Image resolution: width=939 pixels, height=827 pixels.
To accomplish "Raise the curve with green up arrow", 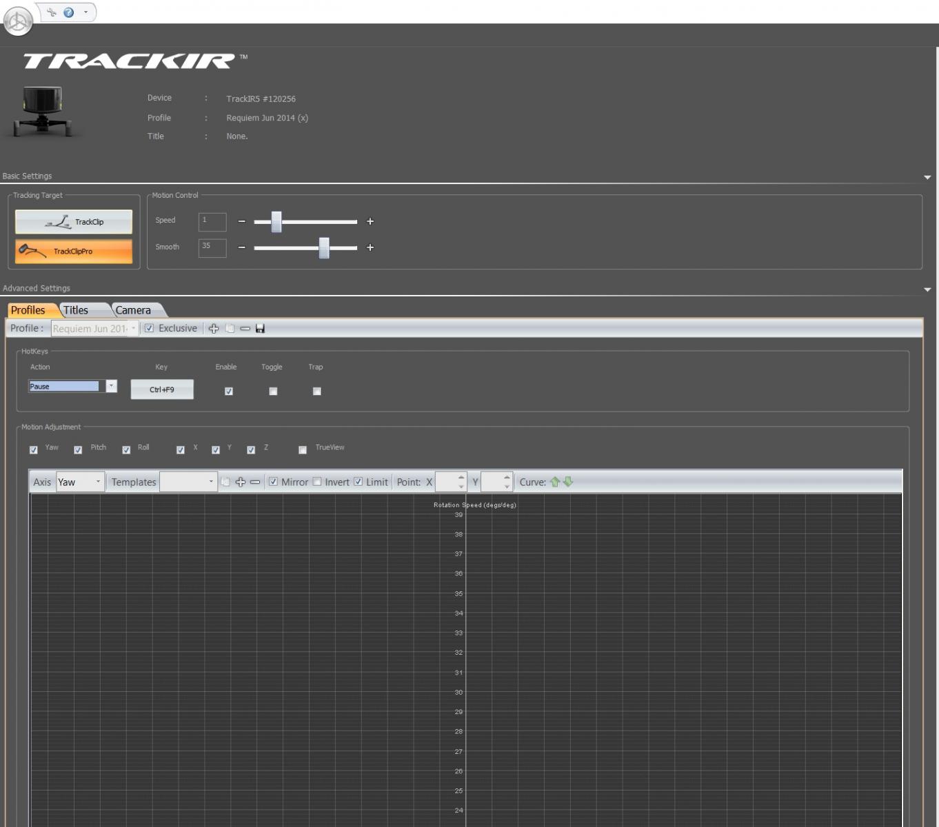I will click(555, 482).
